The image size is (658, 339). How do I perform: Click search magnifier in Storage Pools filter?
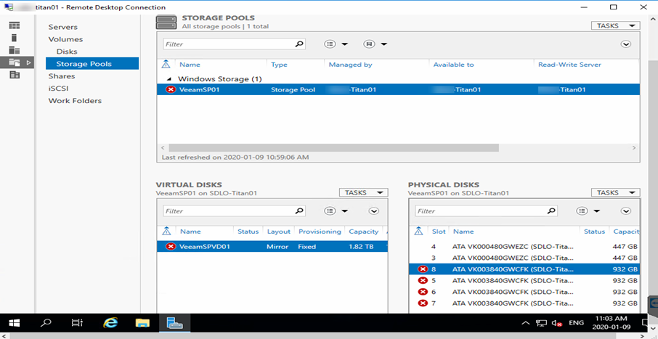[298, 44]
